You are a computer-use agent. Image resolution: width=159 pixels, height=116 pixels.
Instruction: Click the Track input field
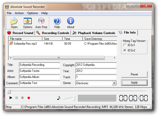pyautogui.click(x=96, y=77)
